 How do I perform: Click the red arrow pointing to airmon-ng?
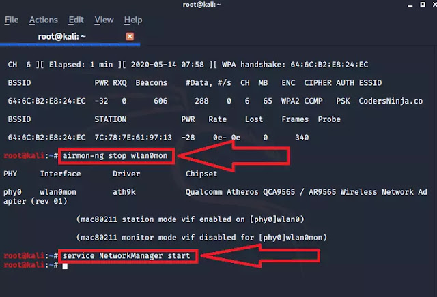(234, 156)
